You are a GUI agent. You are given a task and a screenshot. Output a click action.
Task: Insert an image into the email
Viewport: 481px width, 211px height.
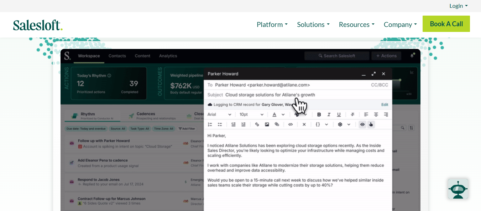[x=267, y=124]
